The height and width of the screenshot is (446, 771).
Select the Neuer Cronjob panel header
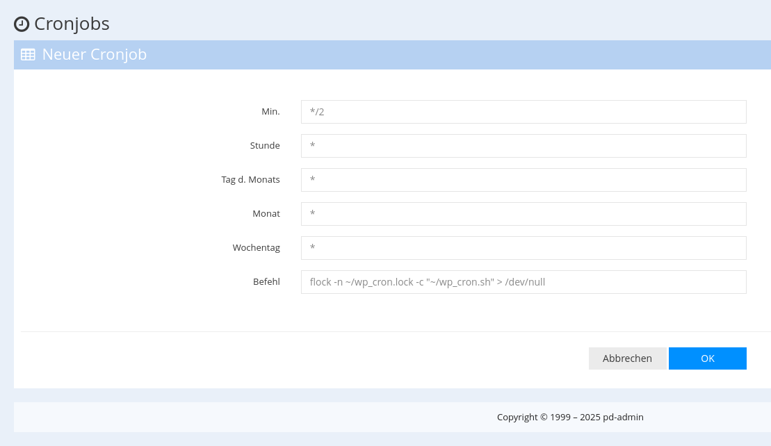coord(95,54)
